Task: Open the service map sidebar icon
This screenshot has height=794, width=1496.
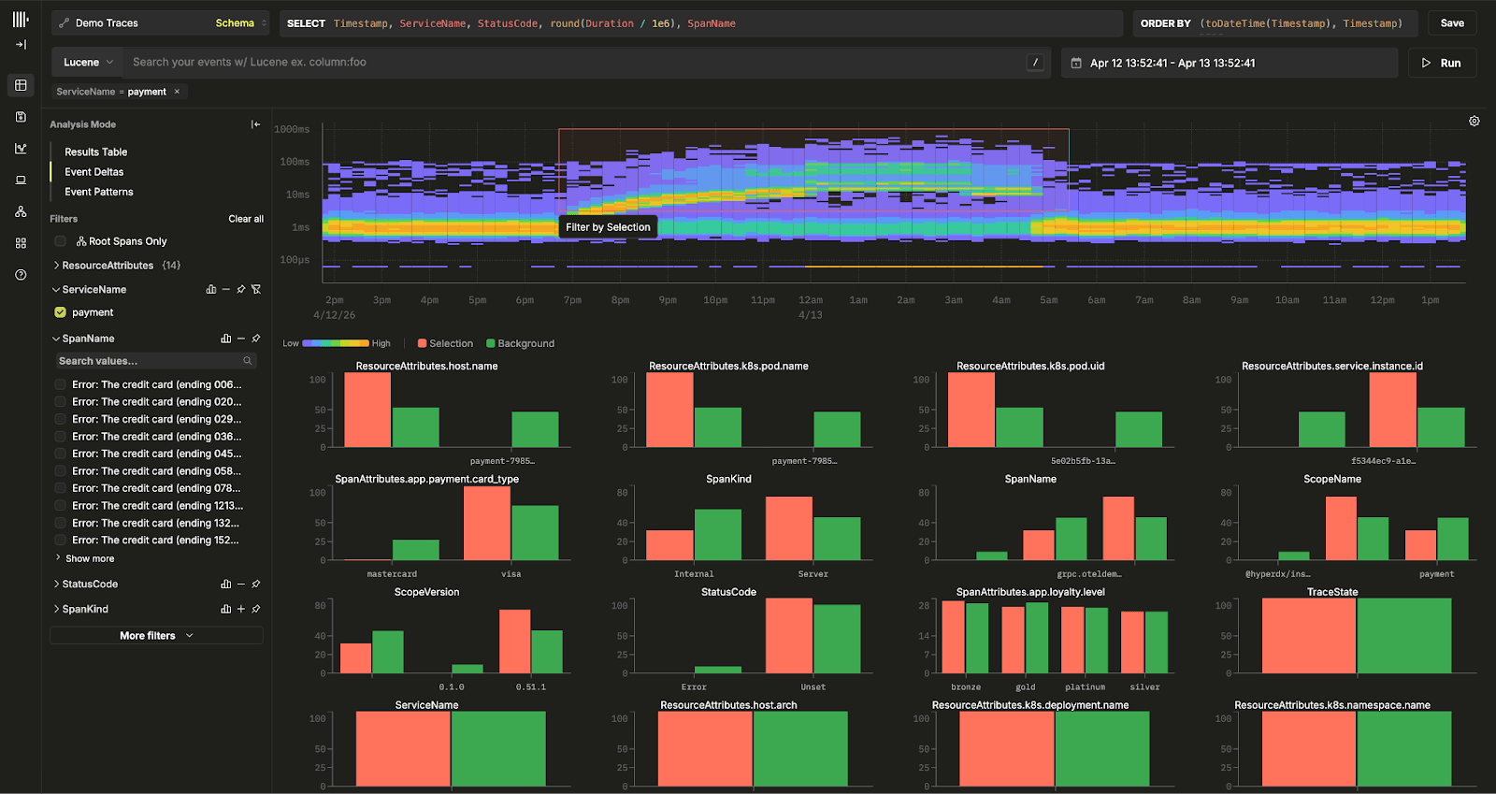Action: coord(21,212)
